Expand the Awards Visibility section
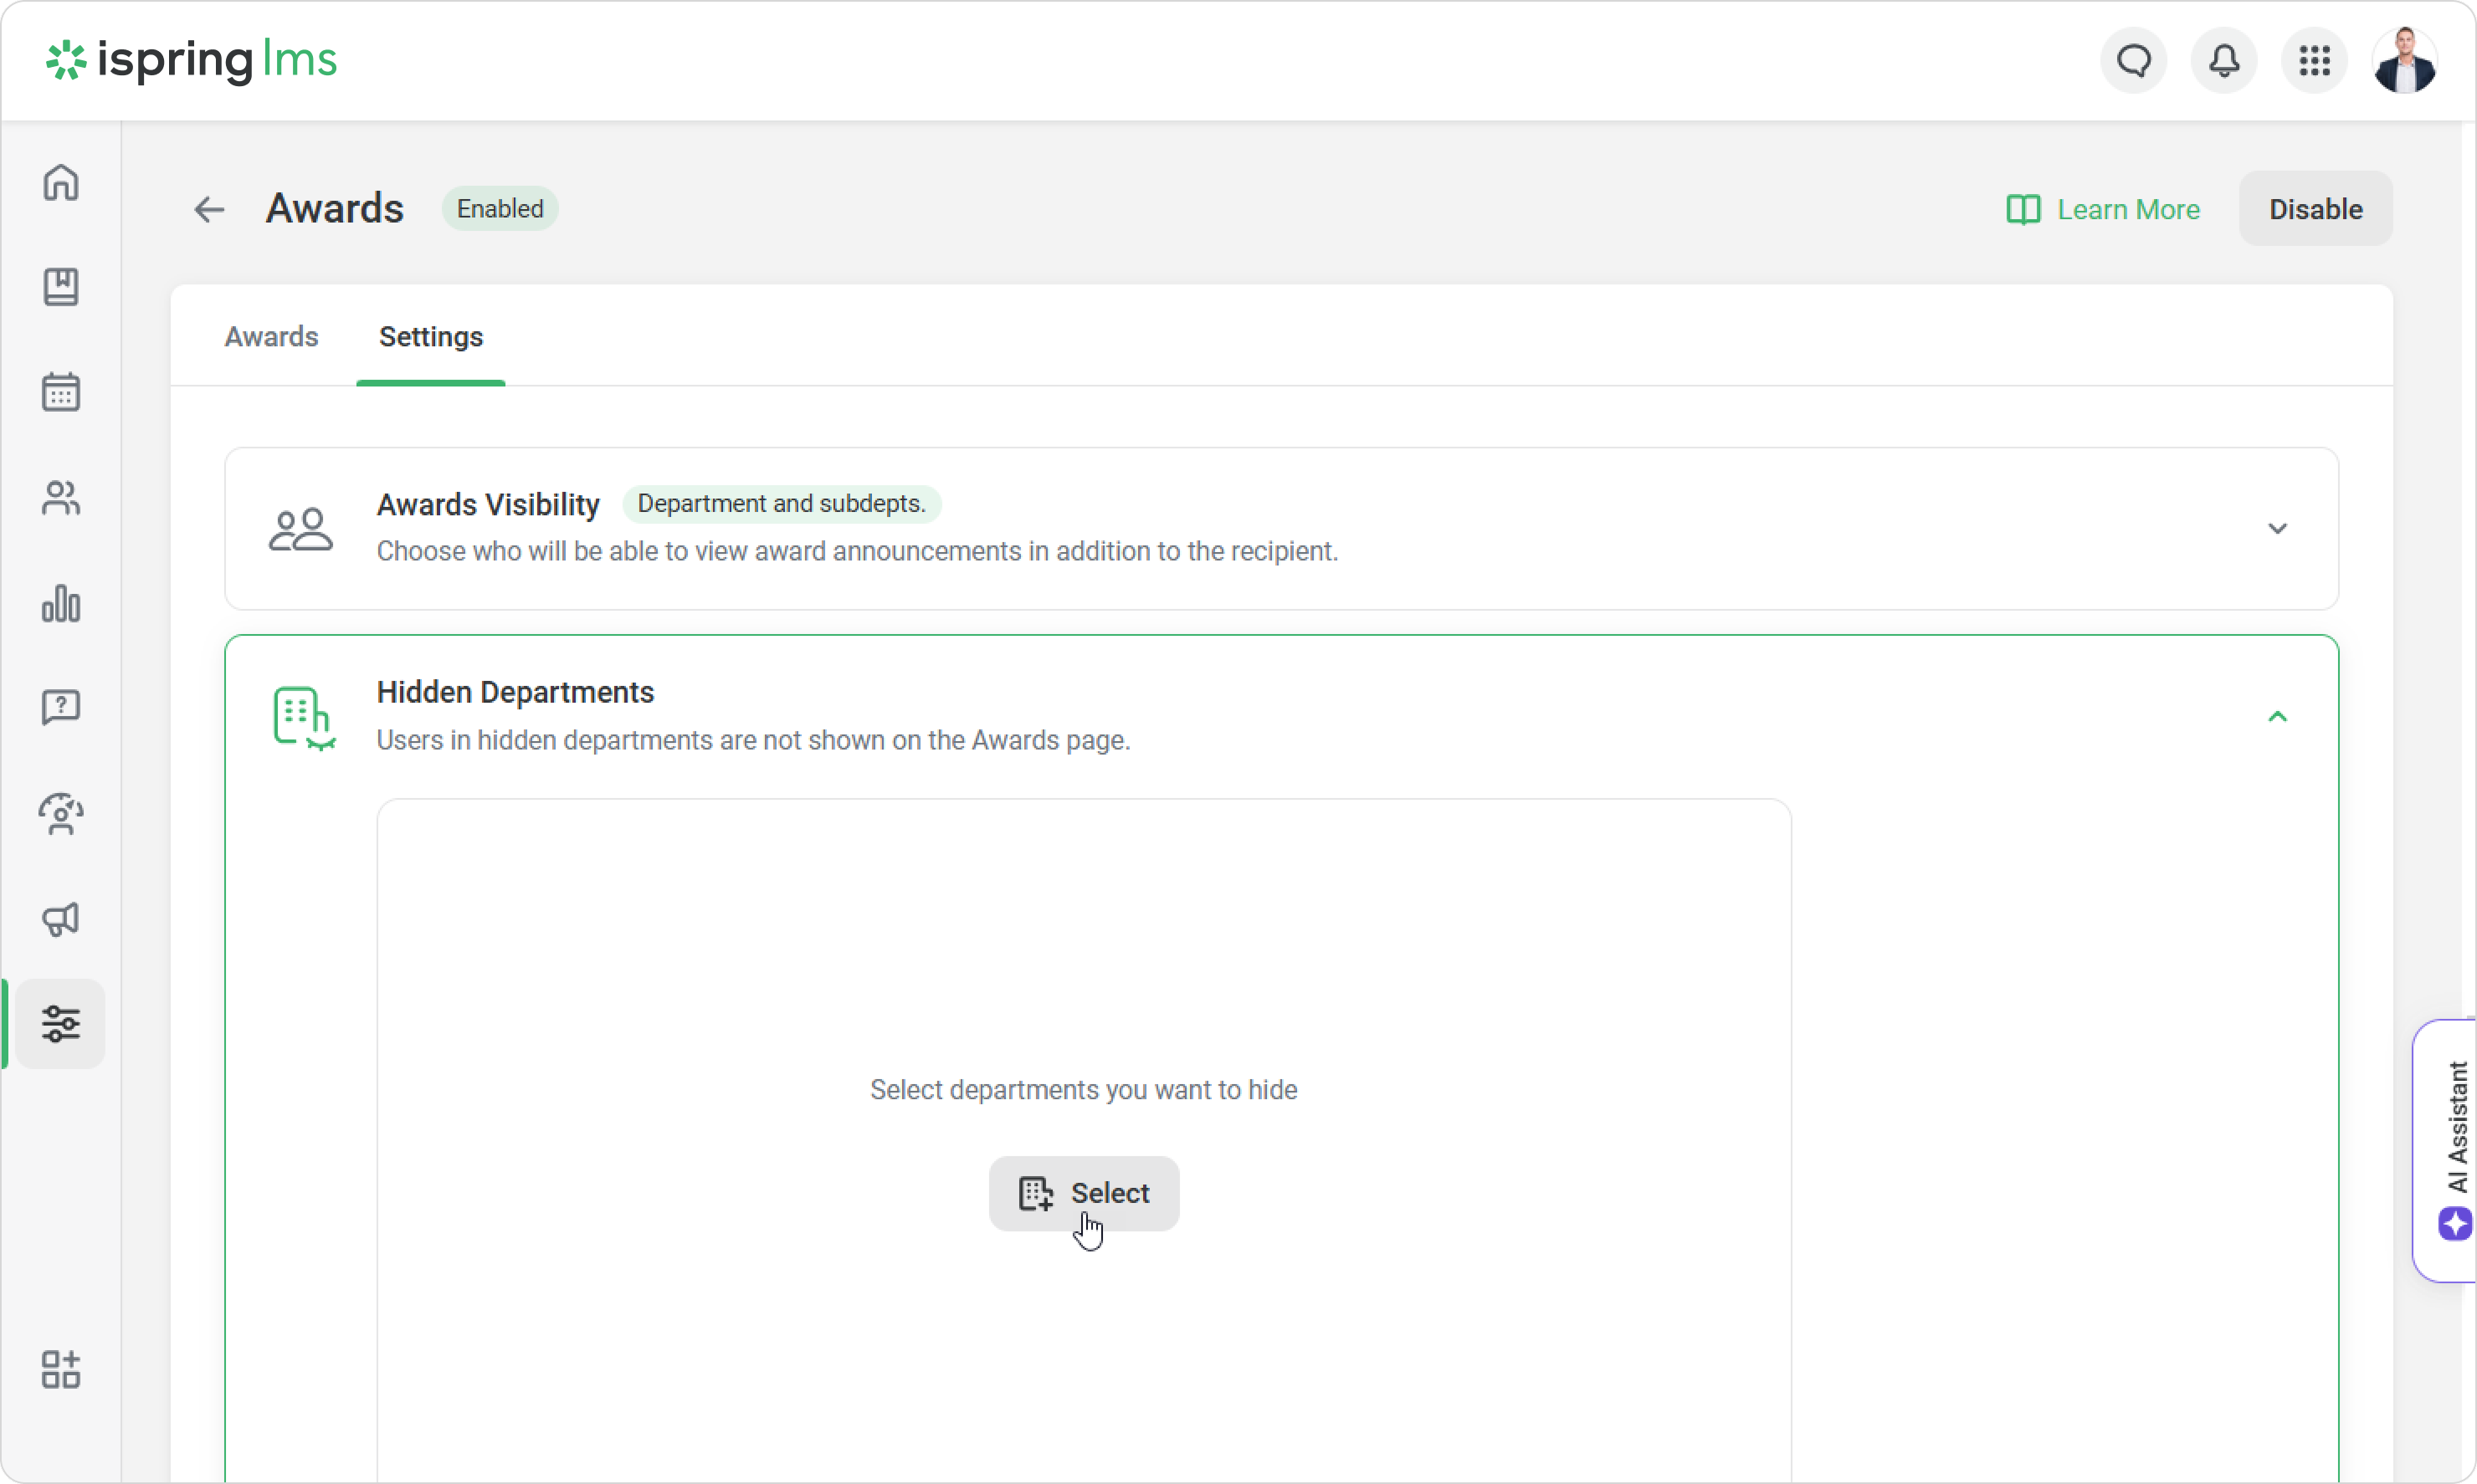This screenshot has width=2477, height=1484. pyautogui.click(x=2277, y=528)
